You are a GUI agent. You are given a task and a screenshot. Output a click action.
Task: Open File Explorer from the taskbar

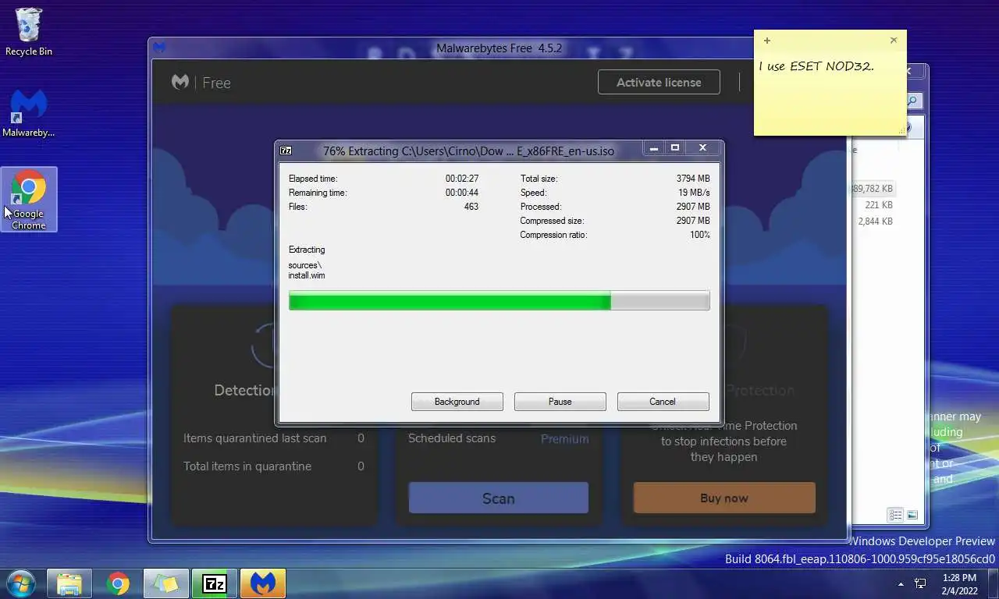coord(69,583)
